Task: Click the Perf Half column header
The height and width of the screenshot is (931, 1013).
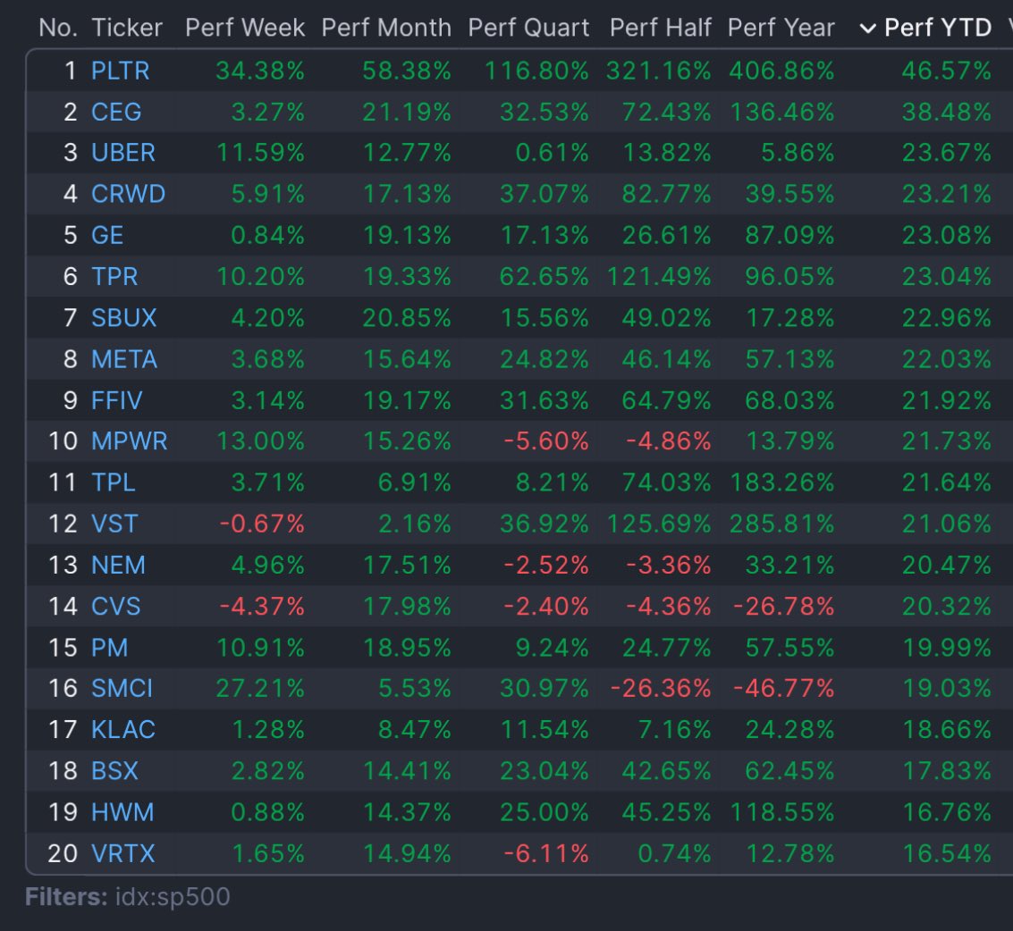Action: click(660, 29)
